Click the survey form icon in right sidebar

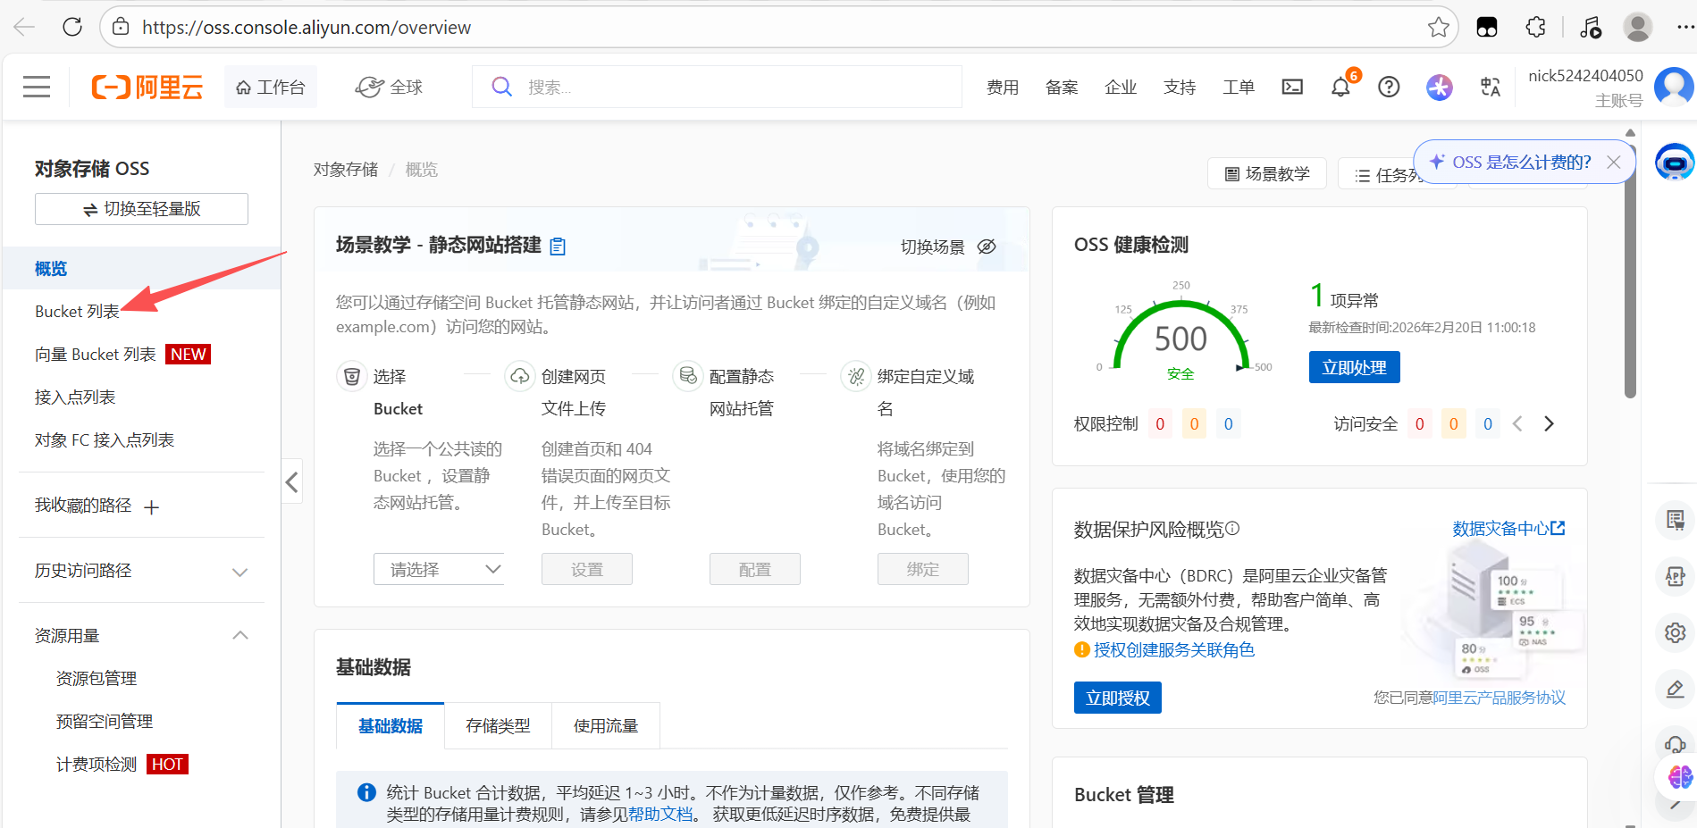(x=1675, y=520)
